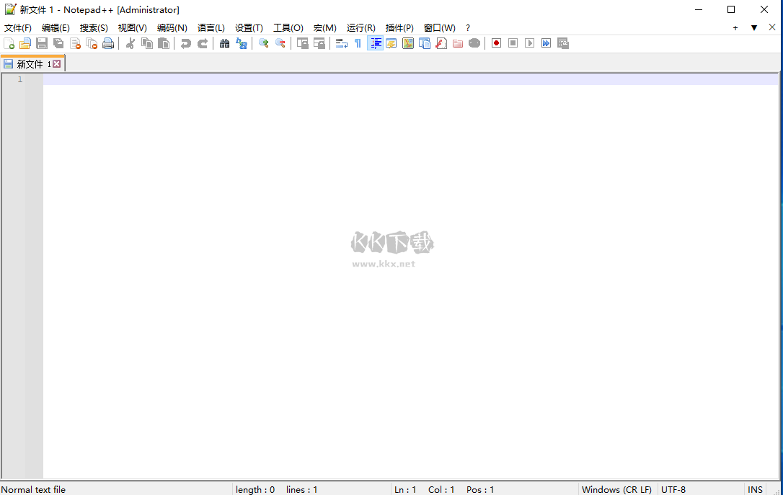Screen dimensions: 783x495
Task: Start macro recording with red record icon
Action: point(496,43)
